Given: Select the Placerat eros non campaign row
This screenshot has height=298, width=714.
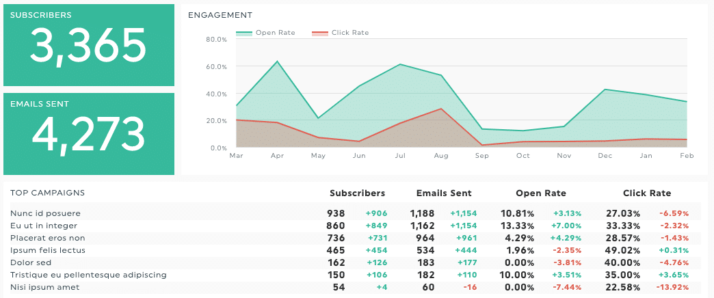Looking at the screenshot, I should click(47, 238).
